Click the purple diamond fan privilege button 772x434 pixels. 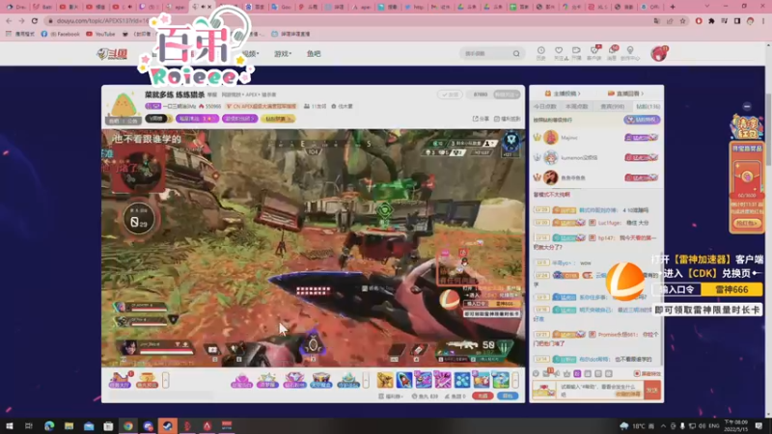[x=642, y=120]
